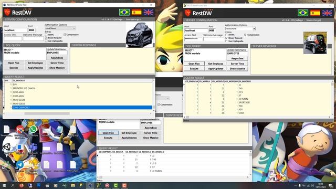Click Server Time in bottom background window
The image size is (336, 189).
(x=151, y=133)
